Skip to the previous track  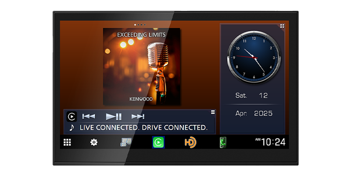tap(89, 116)
